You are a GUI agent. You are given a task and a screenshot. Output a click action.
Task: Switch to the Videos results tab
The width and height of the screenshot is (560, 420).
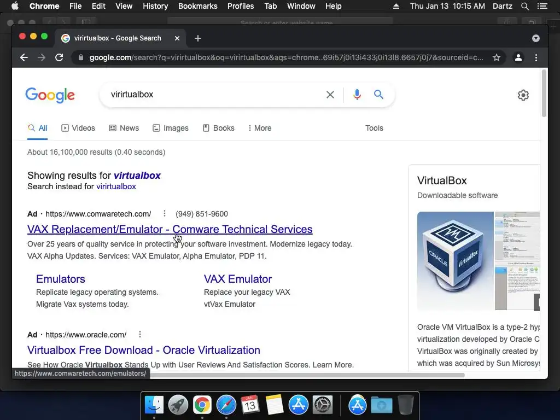click(x=78, y=128)
